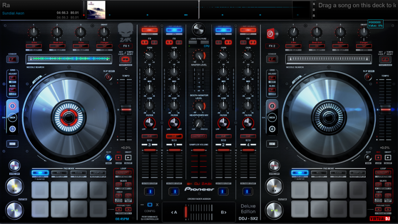398x224 pixels.
Task: Click the album art thumbnail
Action: click(96, 10)
